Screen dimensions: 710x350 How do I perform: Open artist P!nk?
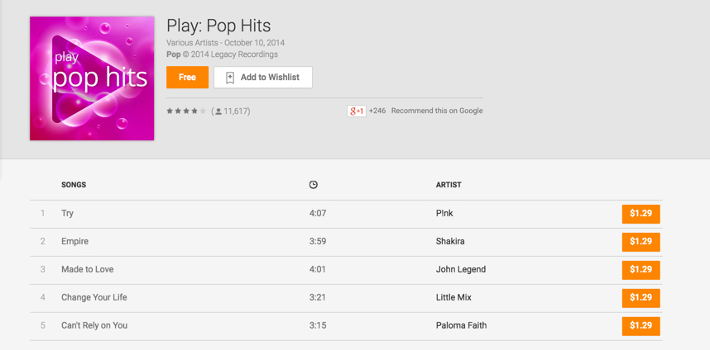(x=444, y=213)
